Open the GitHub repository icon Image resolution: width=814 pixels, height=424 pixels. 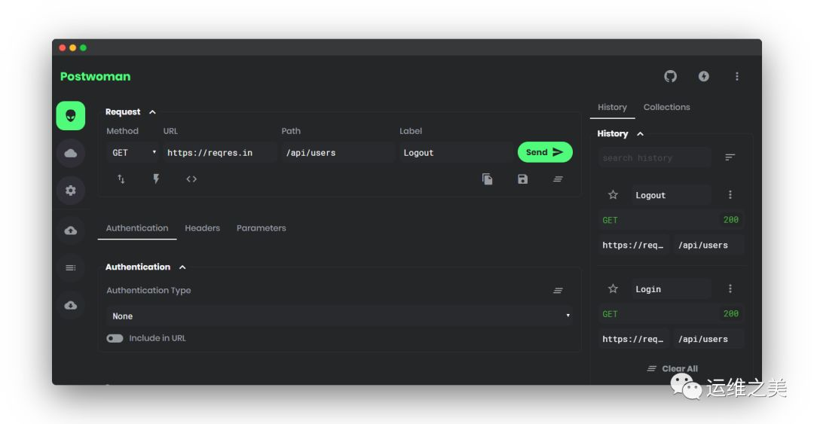point(670,76)
